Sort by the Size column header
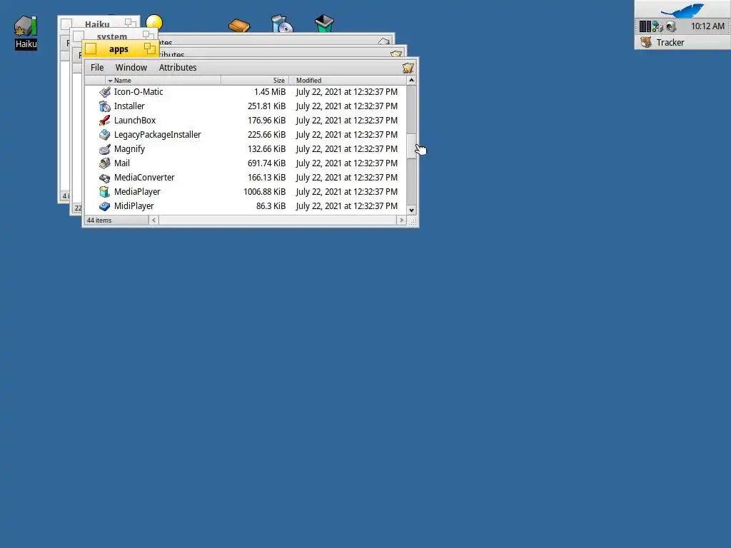Screen dimensions: 731x548 255,81
